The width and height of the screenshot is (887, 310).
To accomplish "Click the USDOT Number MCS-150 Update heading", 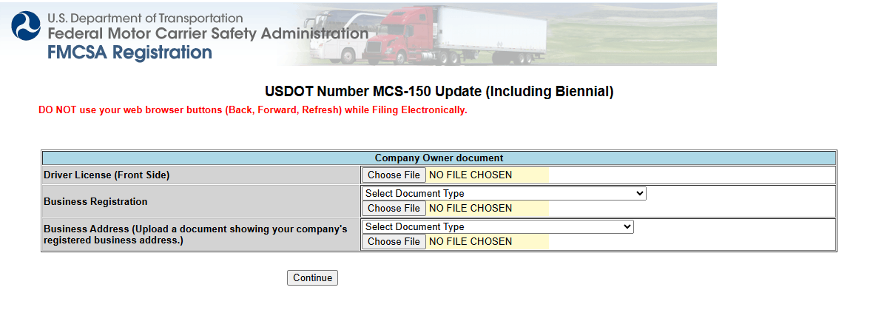I will coord(439,92).
